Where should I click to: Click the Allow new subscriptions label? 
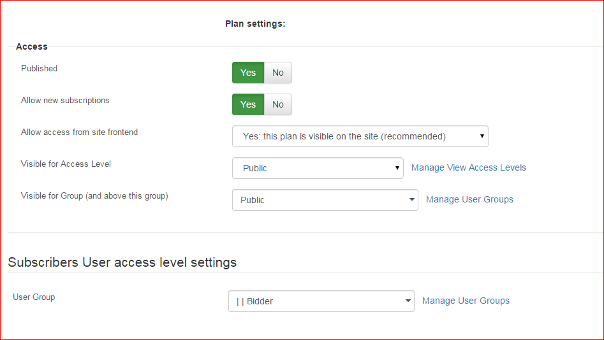[x=65, y=101]
